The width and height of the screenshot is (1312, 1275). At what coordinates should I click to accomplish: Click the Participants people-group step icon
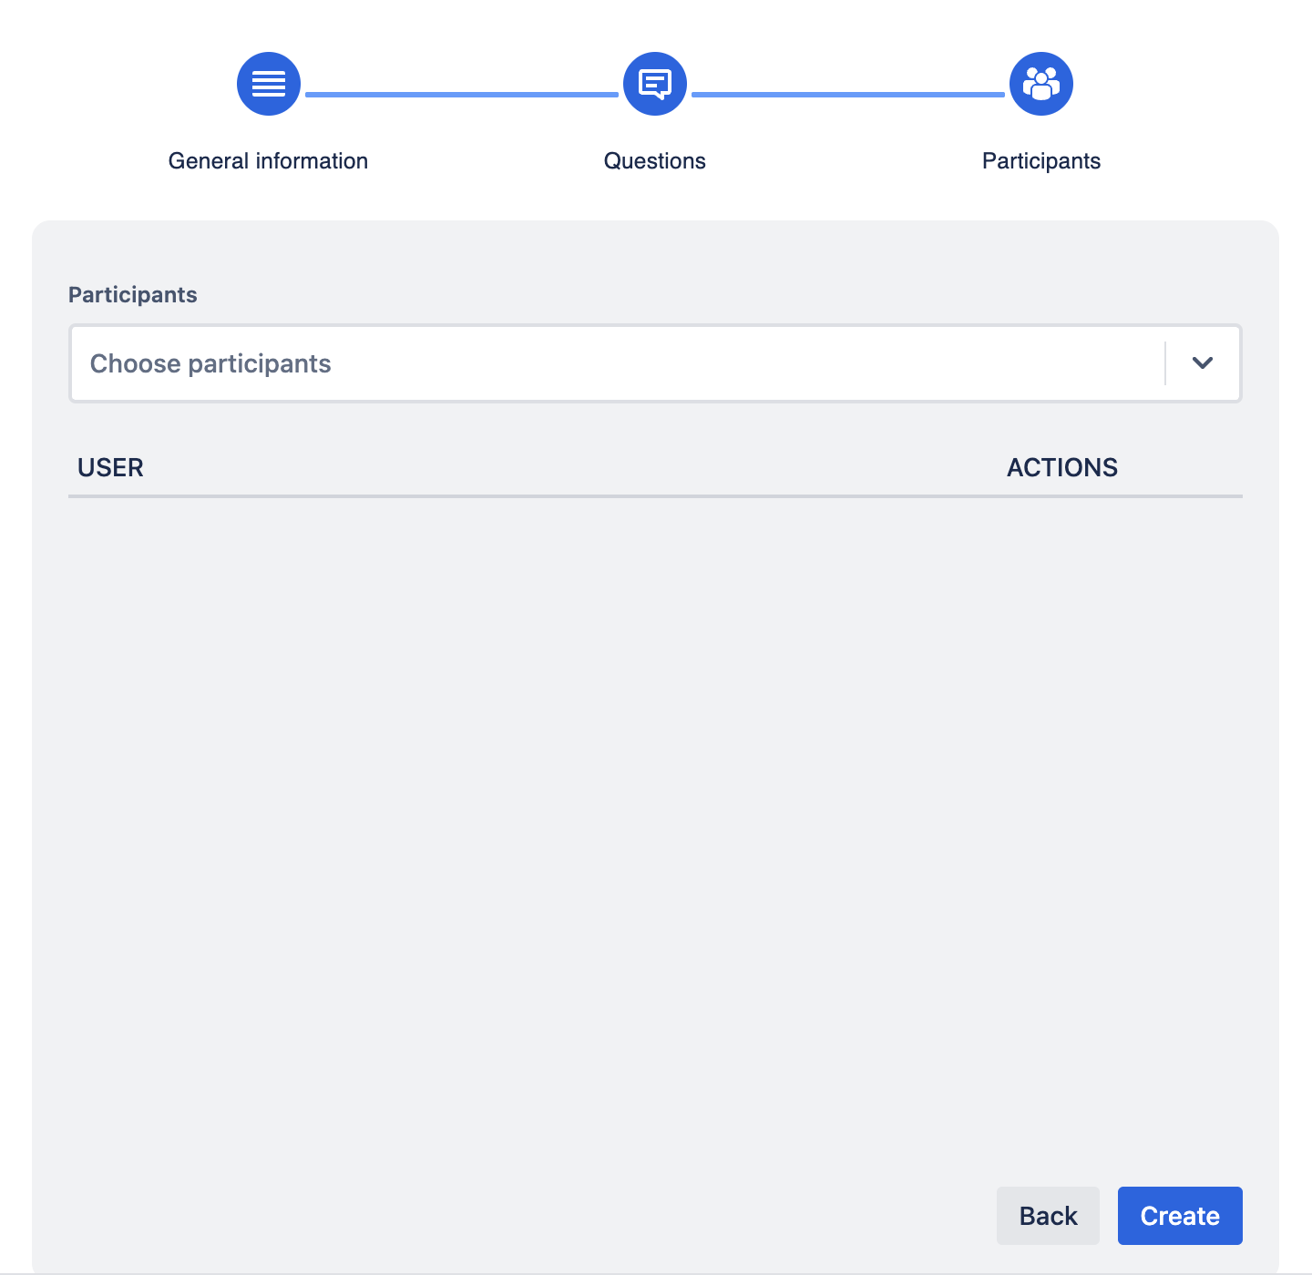coord(1041,84)
